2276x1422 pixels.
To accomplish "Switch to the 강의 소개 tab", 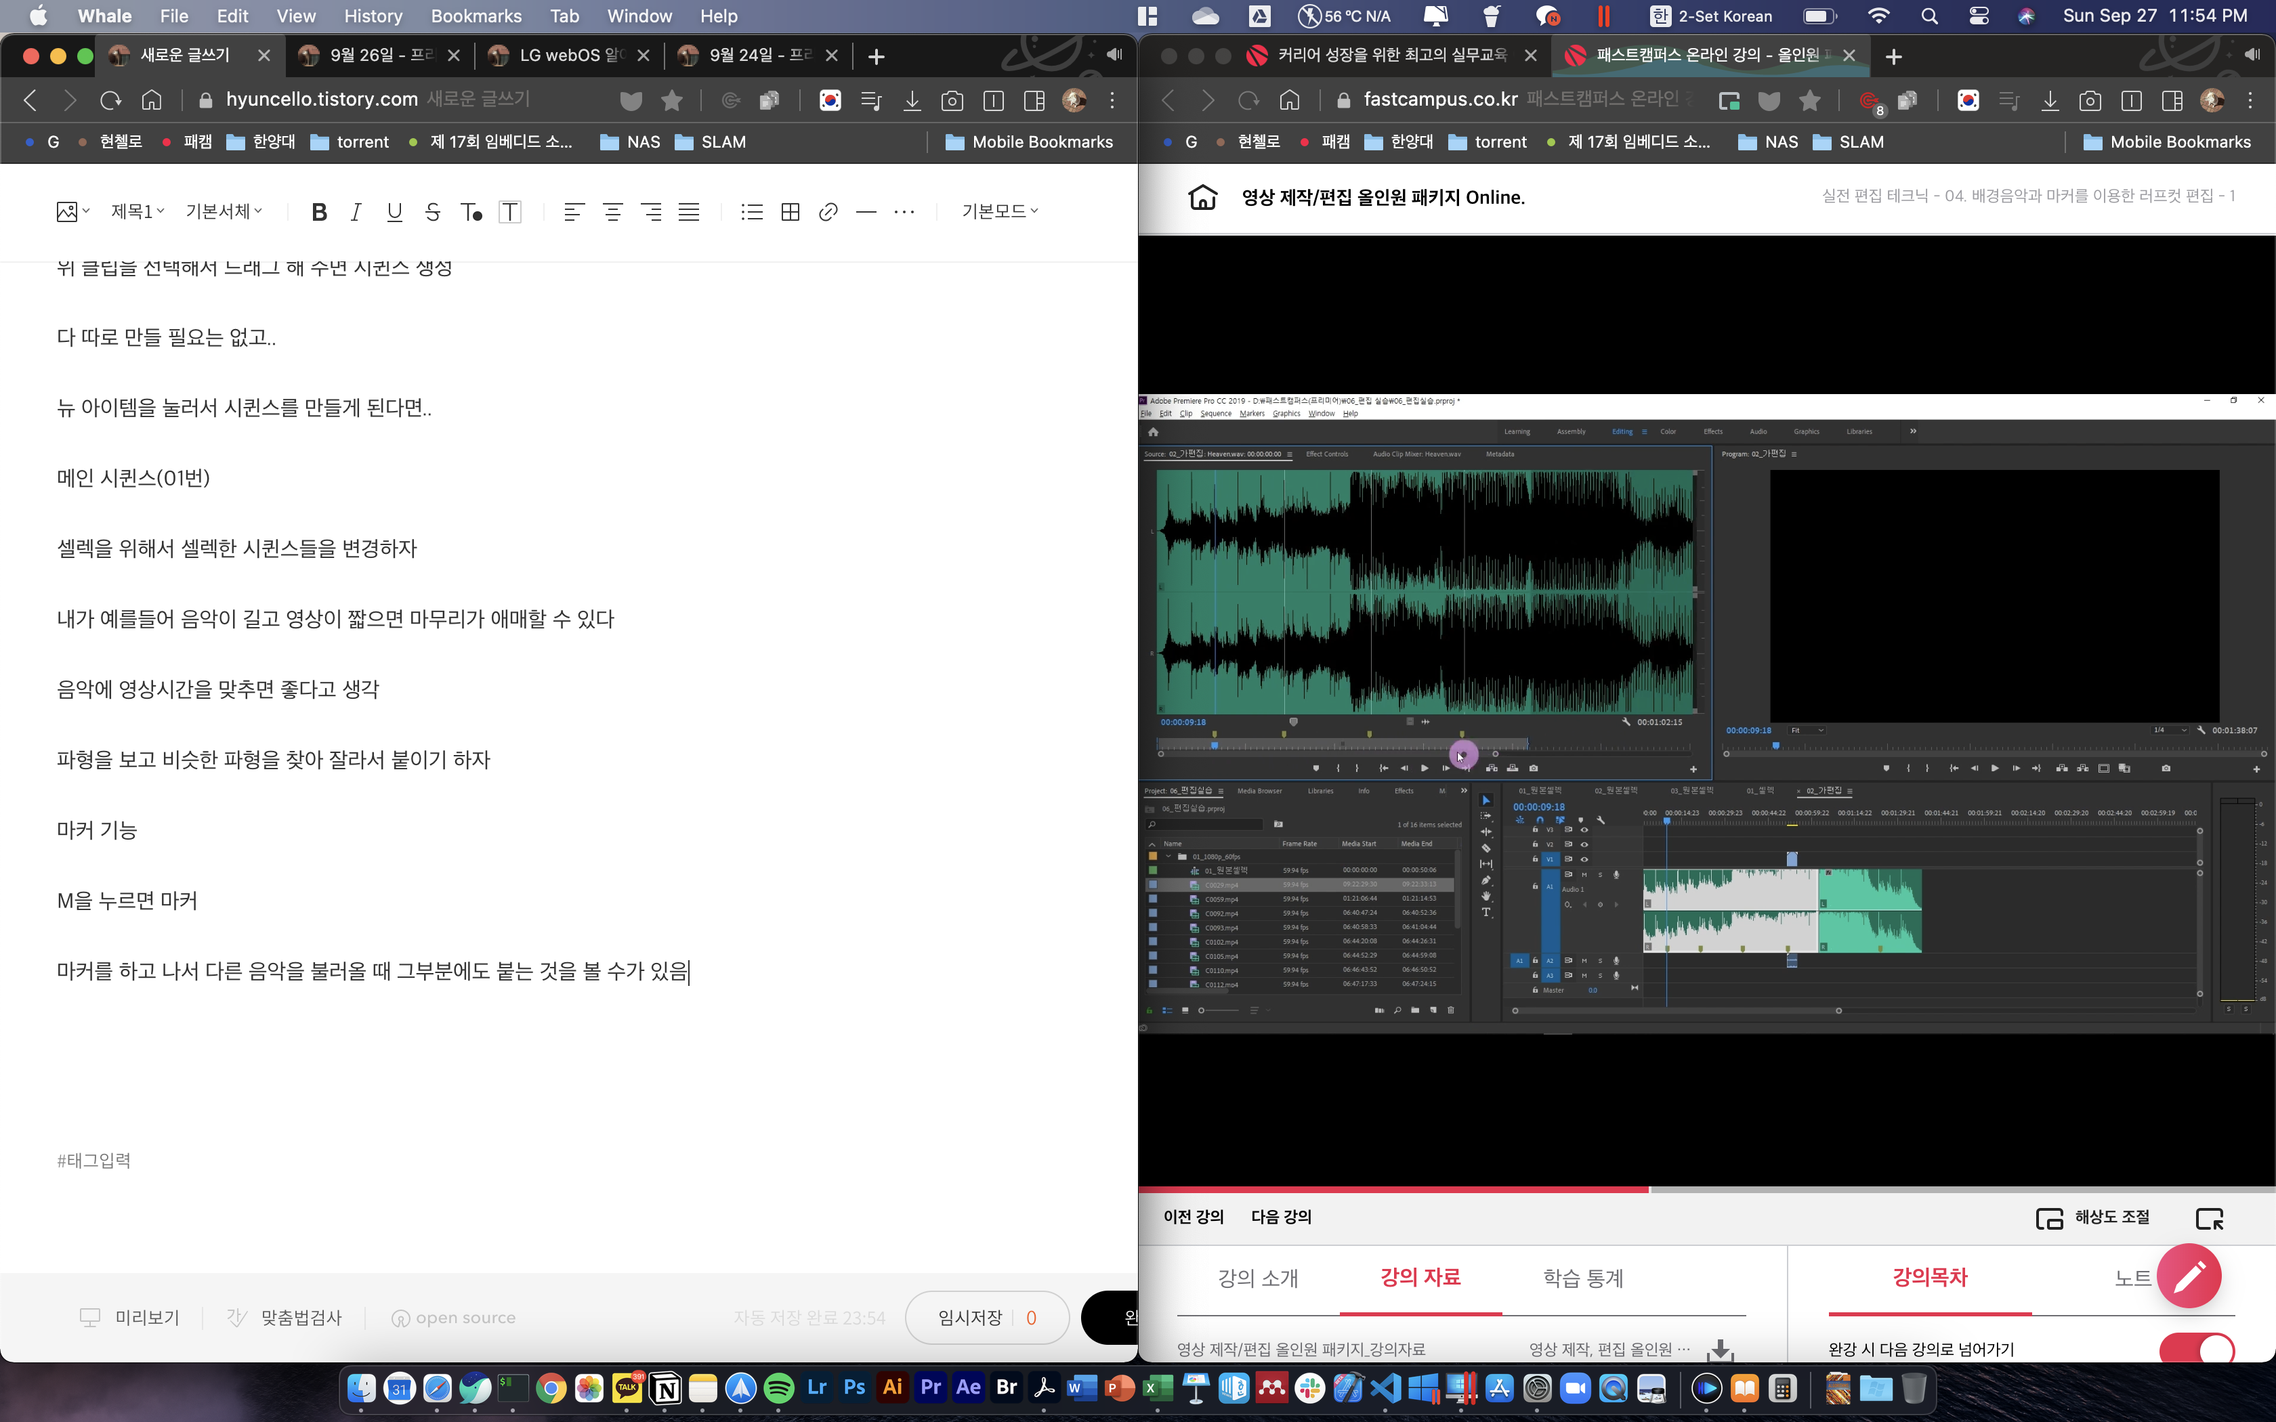I will [1257, 1278].
